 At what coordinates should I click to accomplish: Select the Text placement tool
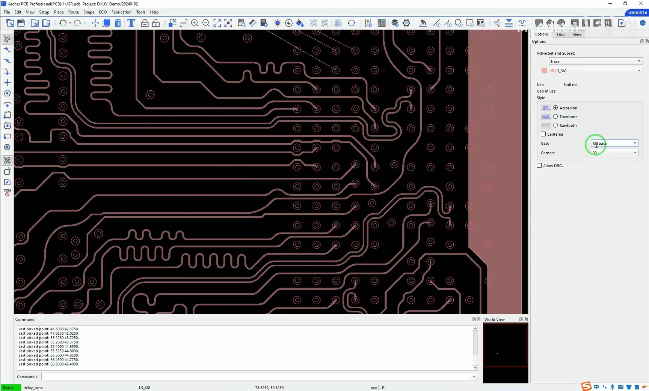tap(131, 23)
